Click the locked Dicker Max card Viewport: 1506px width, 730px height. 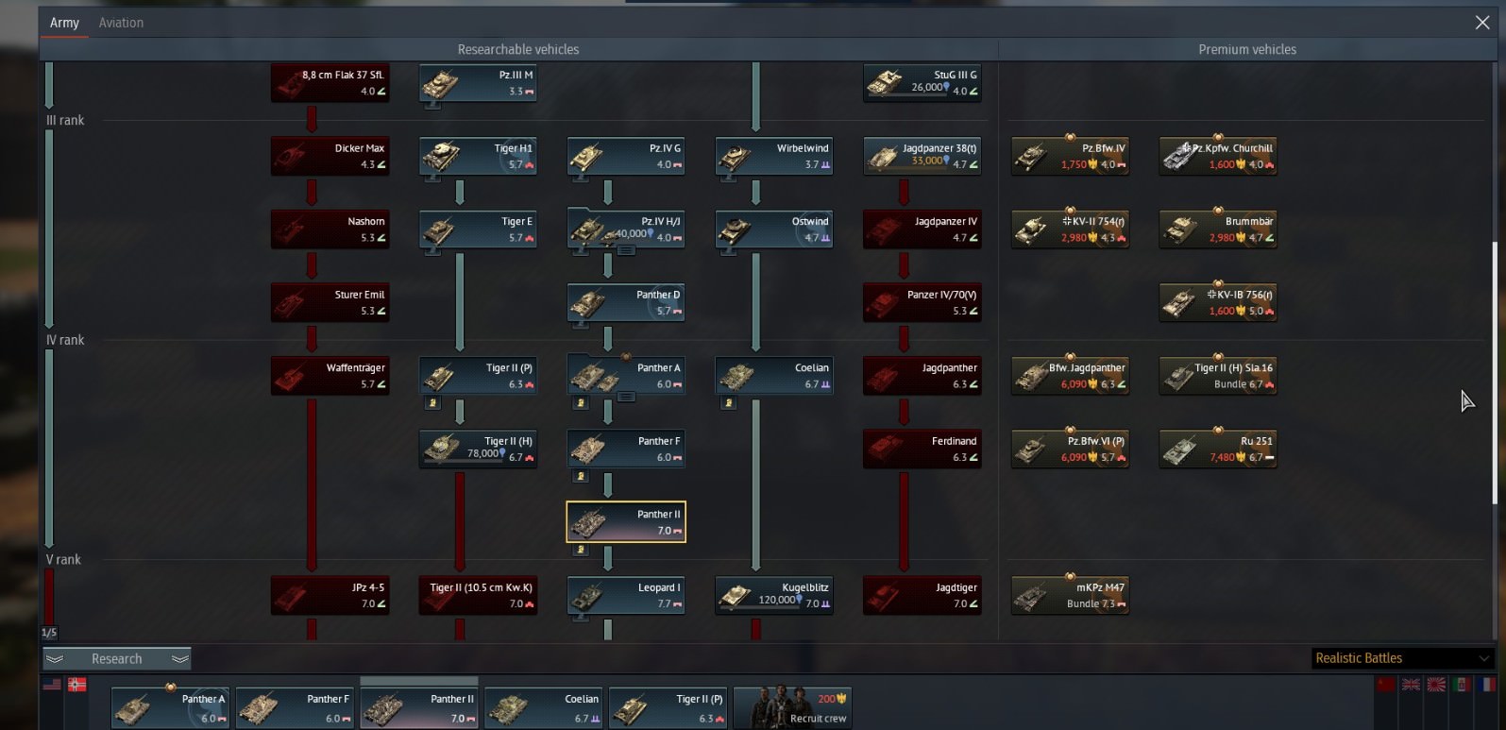(x=330, y=156)
